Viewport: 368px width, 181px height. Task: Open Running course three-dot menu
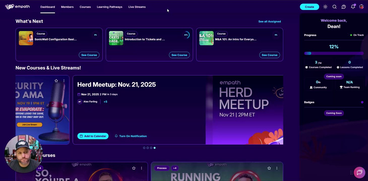[277, 168]
